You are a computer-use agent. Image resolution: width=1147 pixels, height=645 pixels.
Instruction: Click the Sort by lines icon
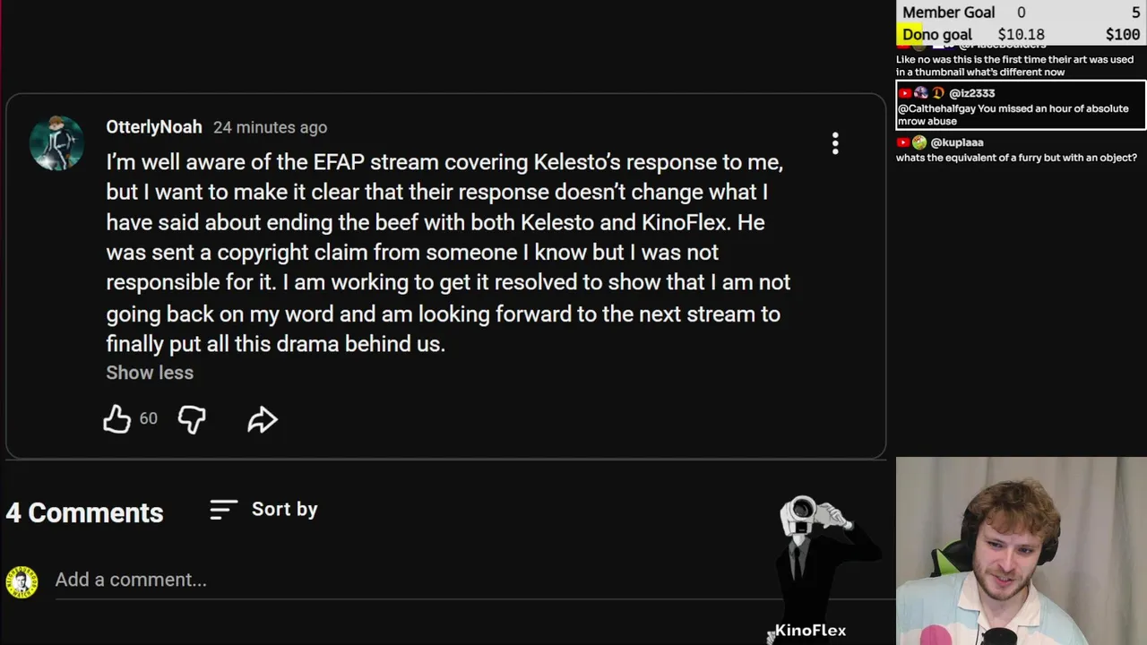223,510
